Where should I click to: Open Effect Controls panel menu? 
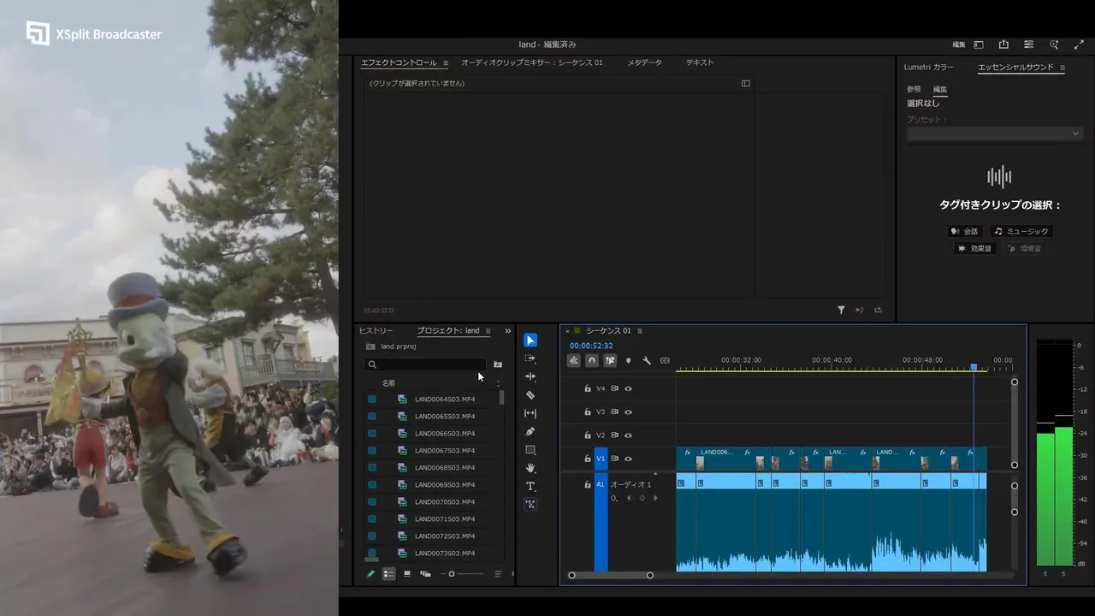(446, 63)
